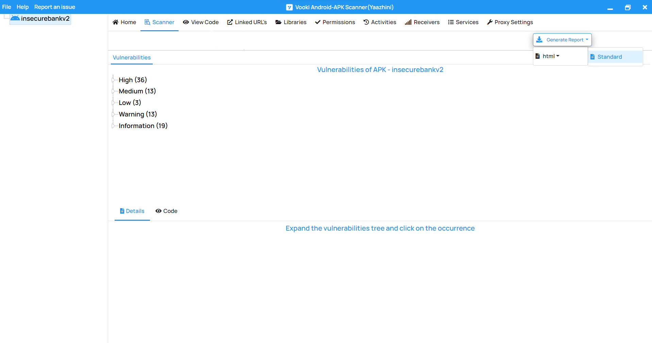Click the html document icon
The image size is (652, 343).
point(538,56)
